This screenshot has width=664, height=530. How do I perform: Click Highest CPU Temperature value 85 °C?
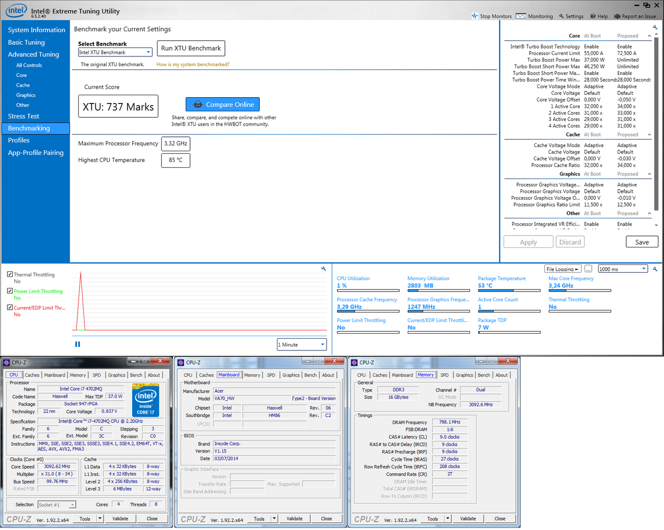click(x=176, y=160)
